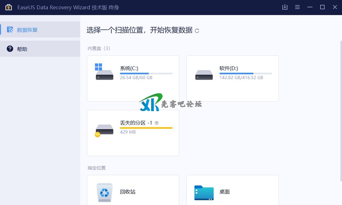This screenshot has width=342, height=205.
Task: Maximize the EaseUS window
Action: (x=322, y=7)
